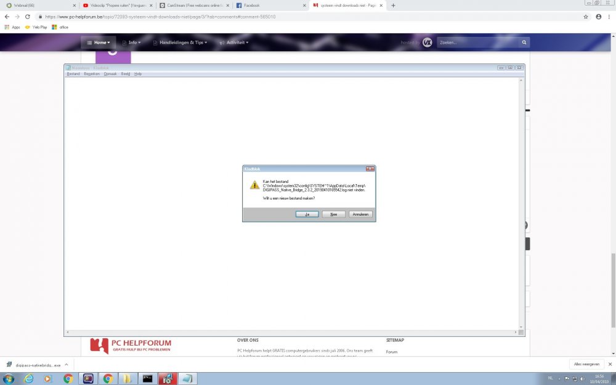
Task: Open the Chrome profile icon
Action: point(598,17)
